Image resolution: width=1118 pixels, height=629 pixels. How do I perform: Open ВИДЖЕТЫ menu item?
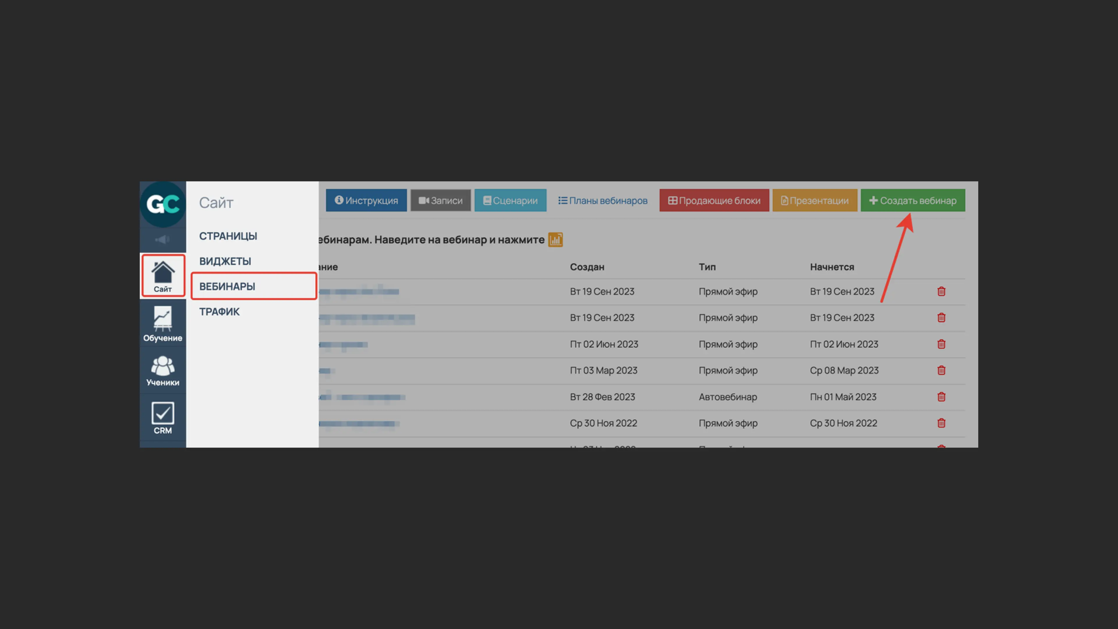tap(225, 261)
